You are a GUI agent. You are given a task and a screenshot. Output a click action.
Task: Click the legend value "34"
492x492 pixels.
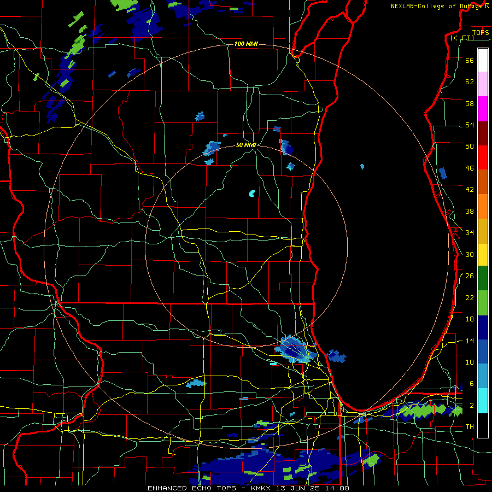(470, 233)
